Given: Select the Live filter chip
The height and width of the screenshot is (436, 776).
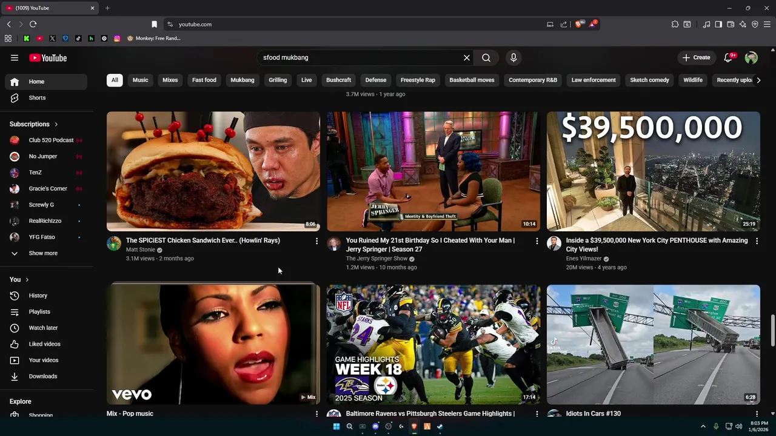Looking at the screenshot, I should click(x=307, y=80).
